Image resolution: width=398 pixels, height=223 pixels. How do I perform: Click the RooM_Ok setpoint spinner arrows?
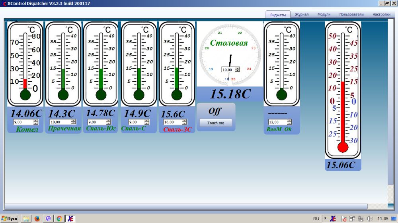coord(289,122)
